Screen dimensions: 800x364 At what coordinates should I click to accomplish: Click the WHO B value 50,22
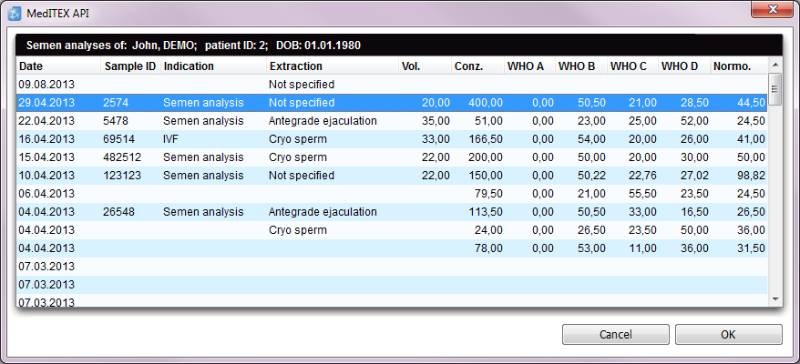click(592, 176)
